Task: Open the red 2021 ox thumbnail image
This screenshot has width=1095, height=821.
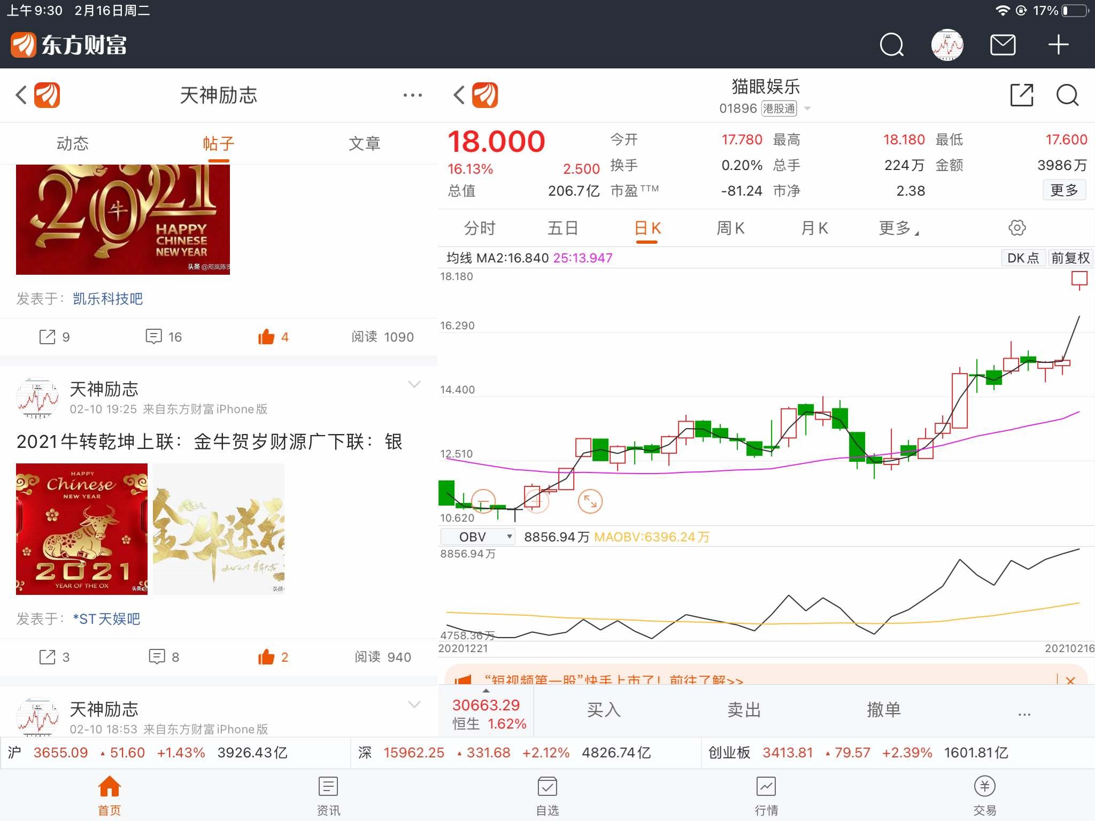Action: click(x=82, y=529)
